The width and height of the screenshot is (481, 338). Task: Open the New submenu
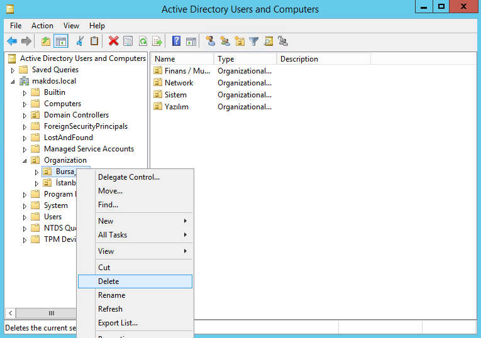coord(135,221)
